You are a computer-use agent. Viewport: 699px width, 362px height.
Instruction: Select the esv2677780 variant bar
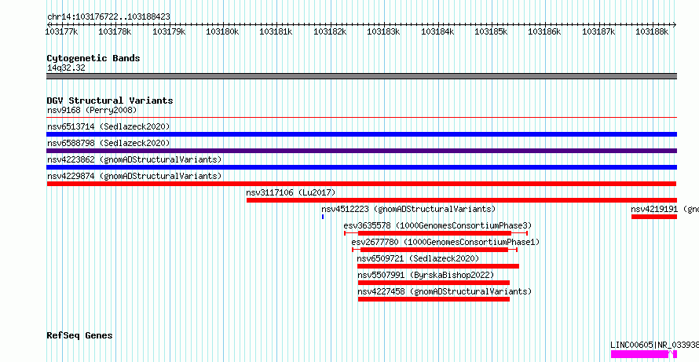coord(434,250)
